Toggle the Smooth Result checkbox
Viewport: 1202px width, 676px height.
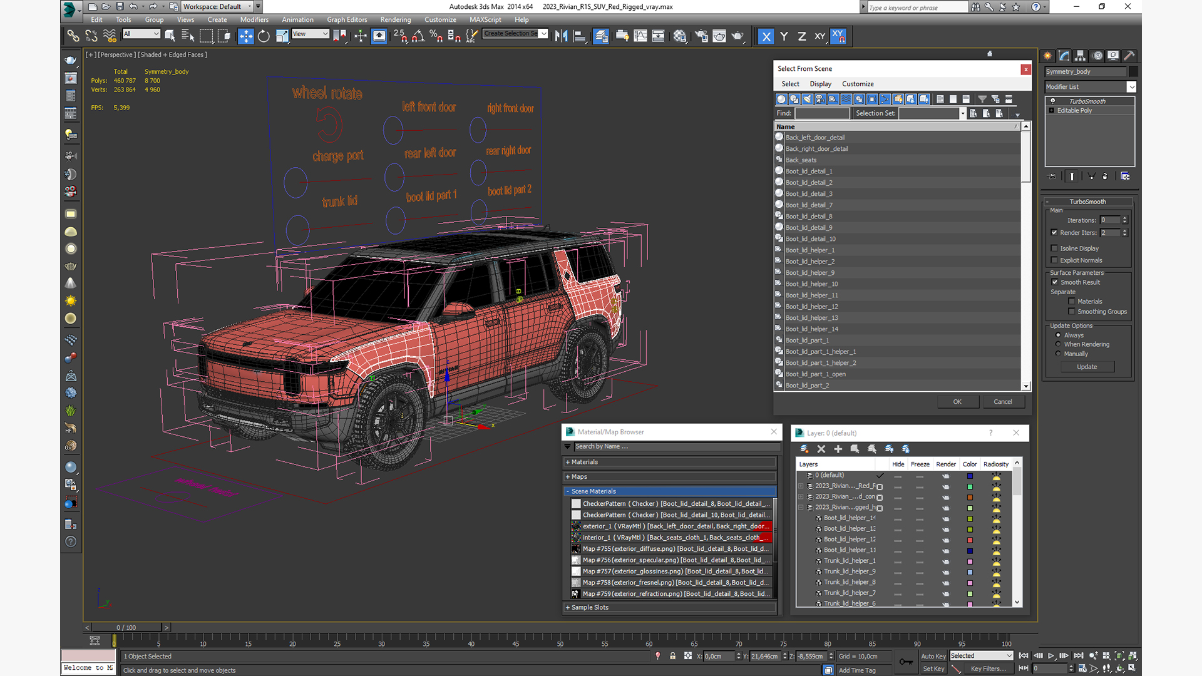click(1055, 282)
